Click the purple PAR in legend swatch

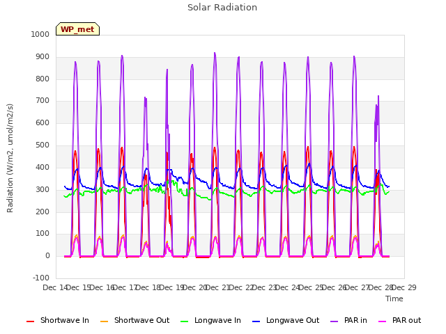pos(334,321)
